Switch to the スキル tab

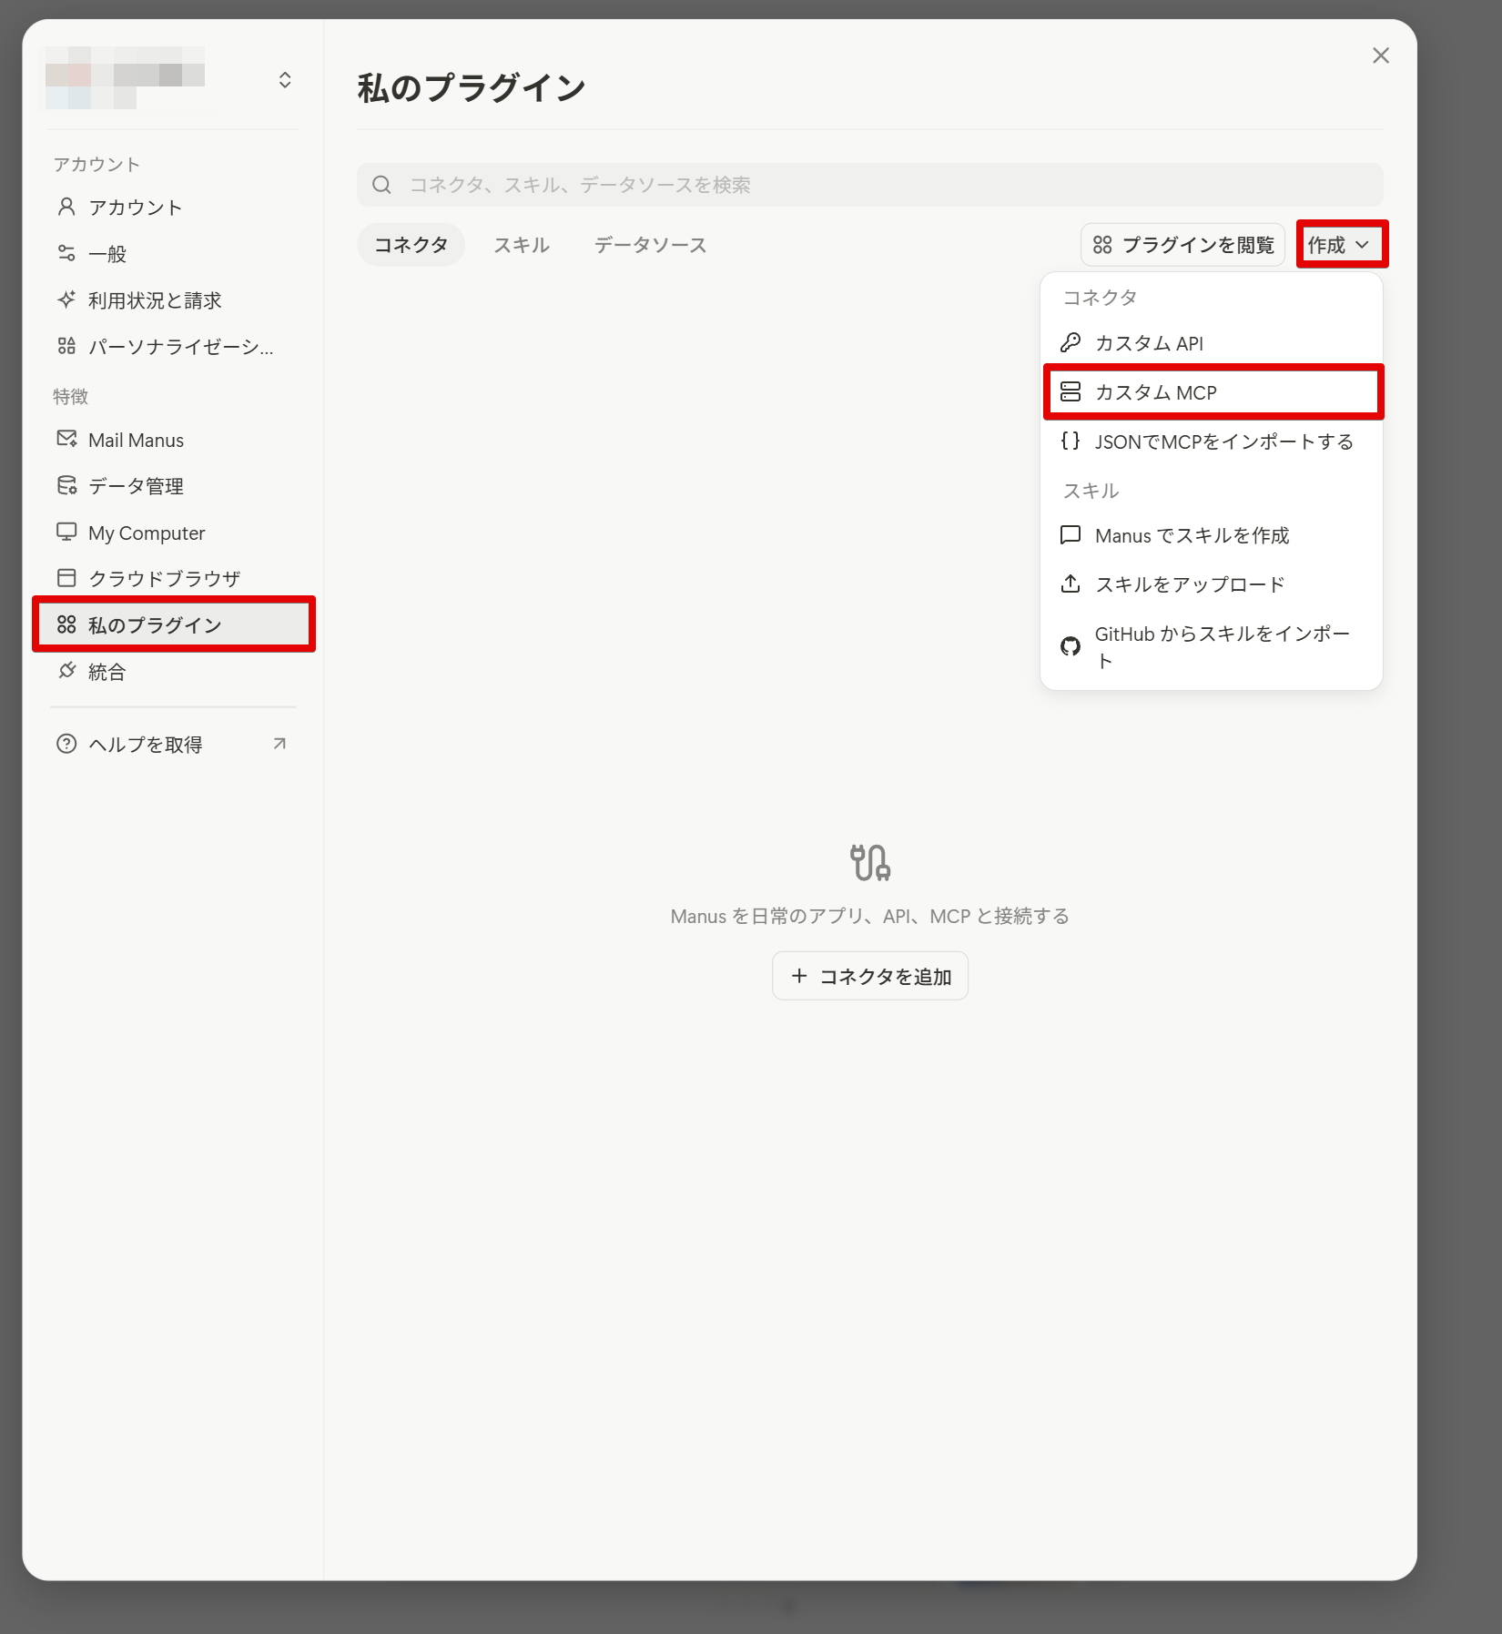coord(522,245)
